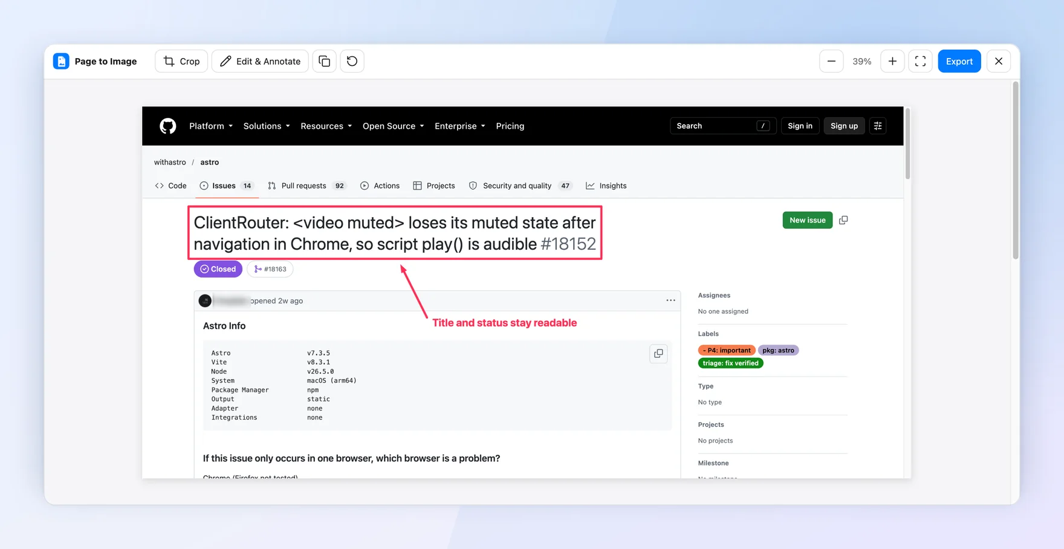This screenshot has width=1064, height=549.
Task: Filter by the P4: important label
Action: (727, 350)
